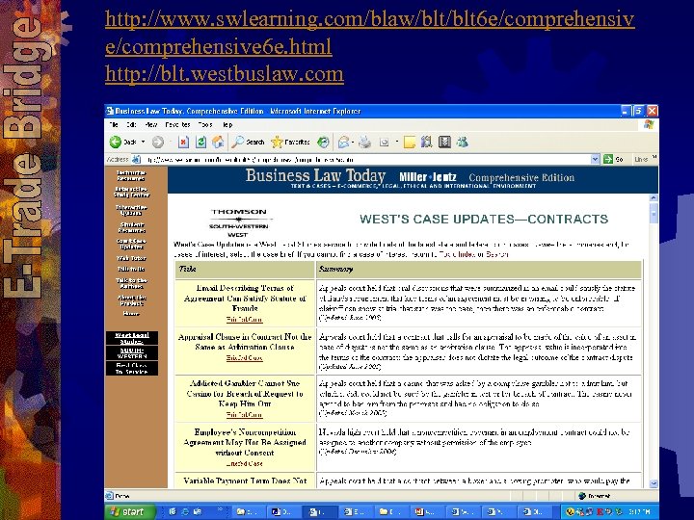This screenshot has height=520, width=694.
Task: Click the page scrollbar down arrow
Action: [x=654, y=483]
